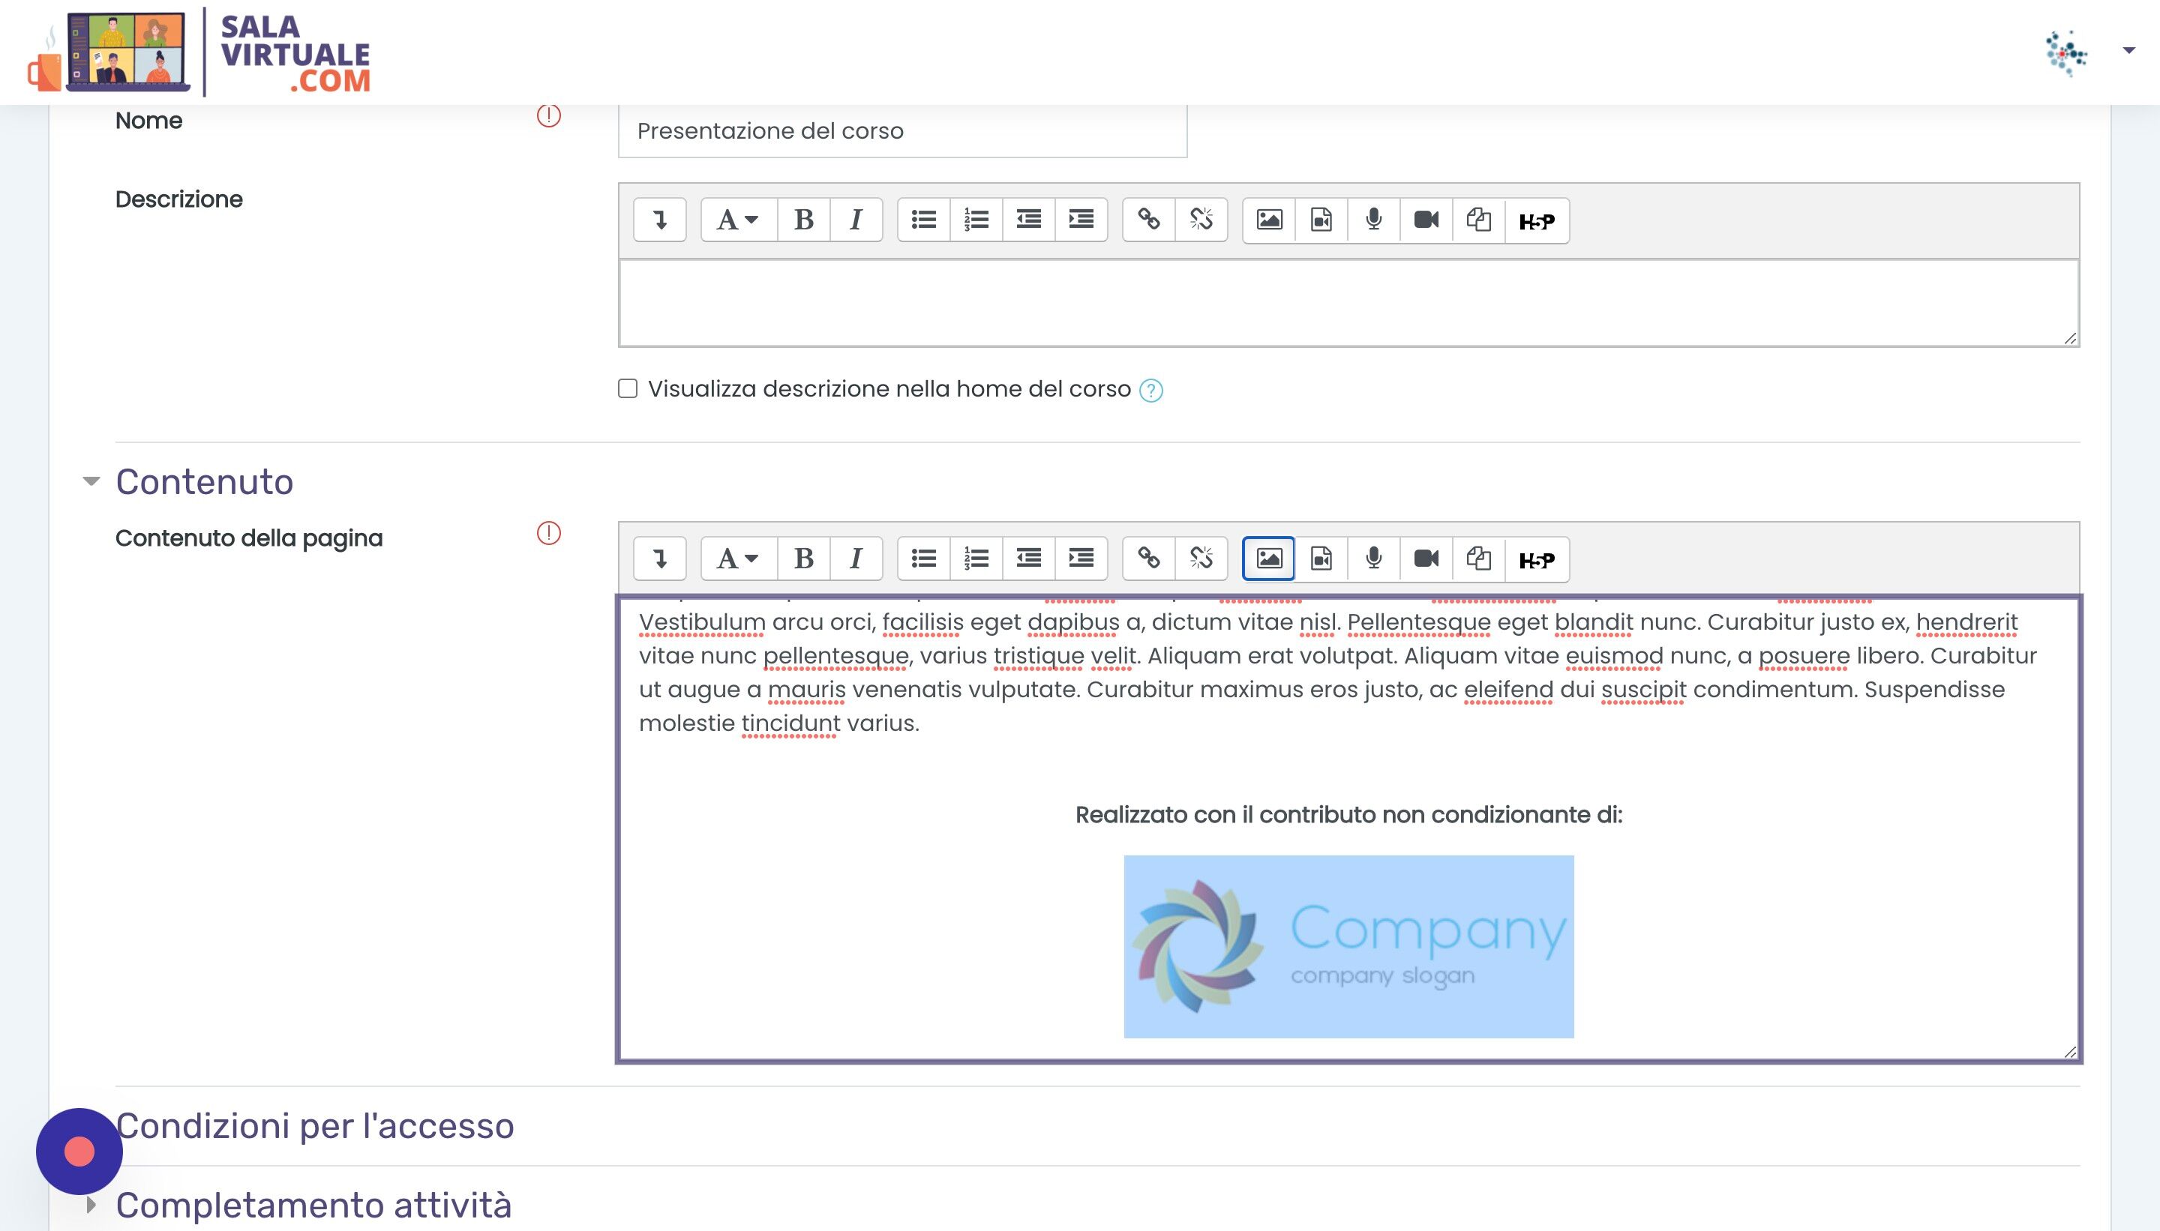2160x1231 pixels.
Task: Open paragraph styles dropdown in Descrizione editor
Action: 738,220
